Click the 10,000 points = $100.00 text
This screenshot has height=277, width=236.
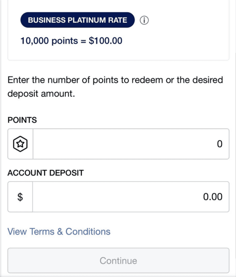71,41
